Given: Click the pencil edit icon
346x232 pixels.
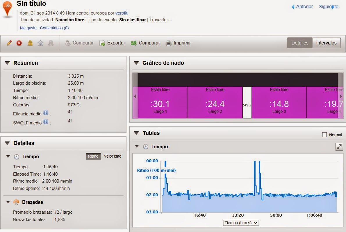Looking at the screenshot, I should click(x=9, y=43).
